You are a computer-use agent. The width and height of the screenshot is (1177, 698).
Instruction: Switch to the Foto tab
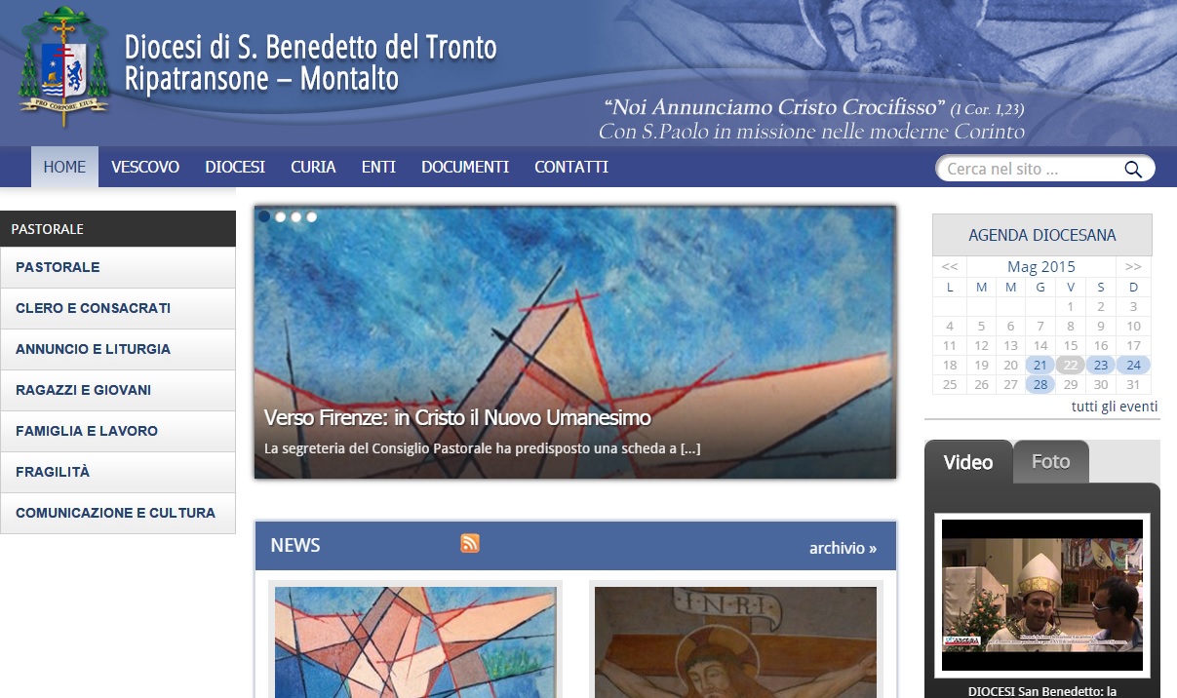click(1050, 462)
